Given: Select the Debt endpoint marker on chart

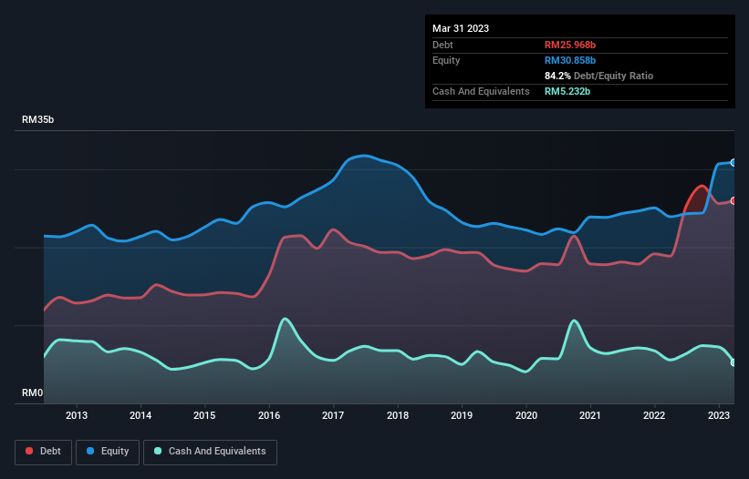Looking at the screenshot, I should point(733,200).
